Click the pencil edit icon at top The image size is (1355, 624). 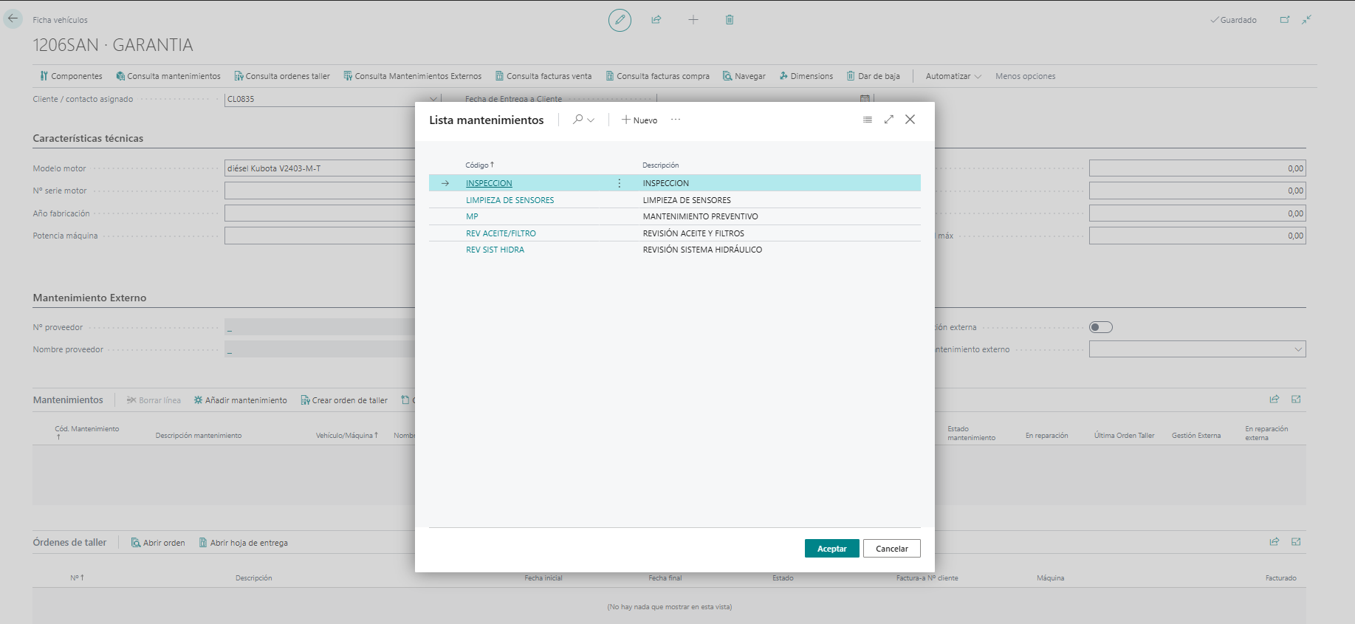(x=620, y=20)
